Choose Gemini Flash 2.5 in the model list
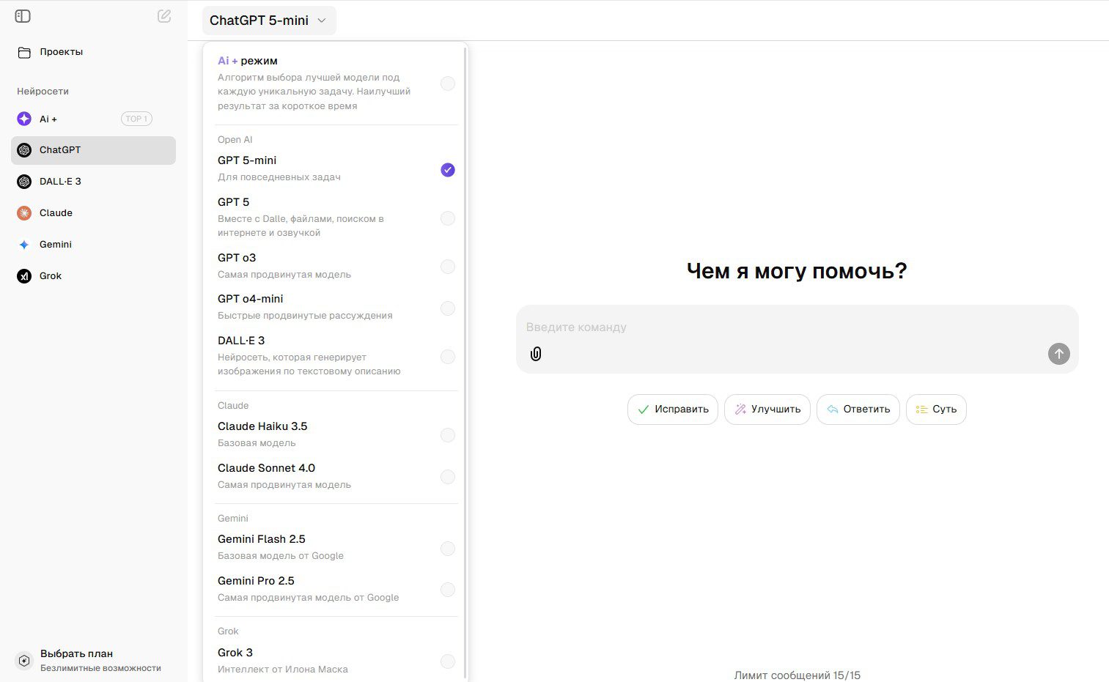The width and height of the screenshot is (1109, 682). tap(336, 547)
